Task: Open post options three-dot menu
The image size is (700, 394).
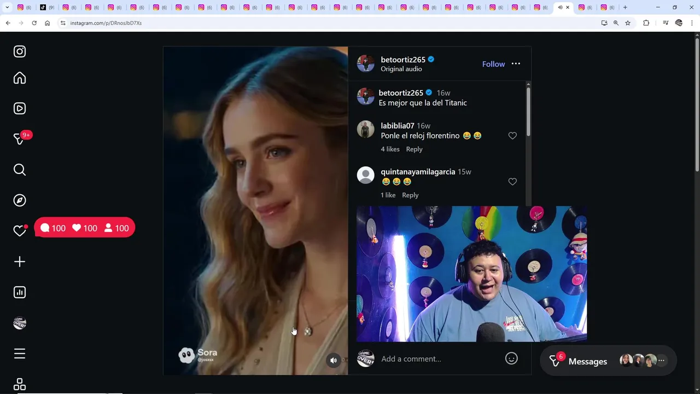Action: 516,64
